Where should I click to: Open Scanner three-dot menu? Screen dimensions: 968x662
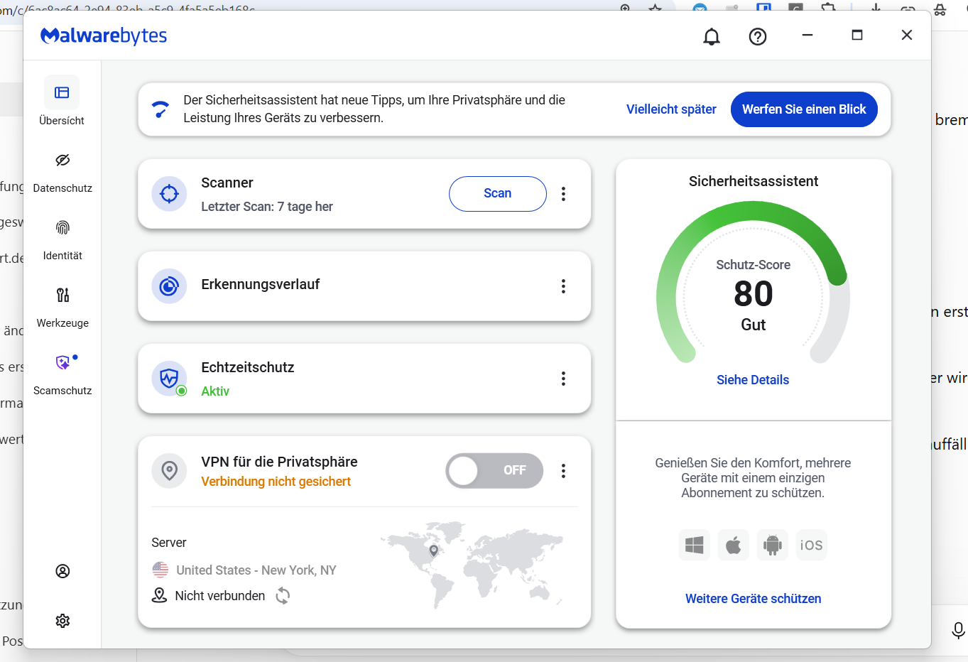coord(563,194)
